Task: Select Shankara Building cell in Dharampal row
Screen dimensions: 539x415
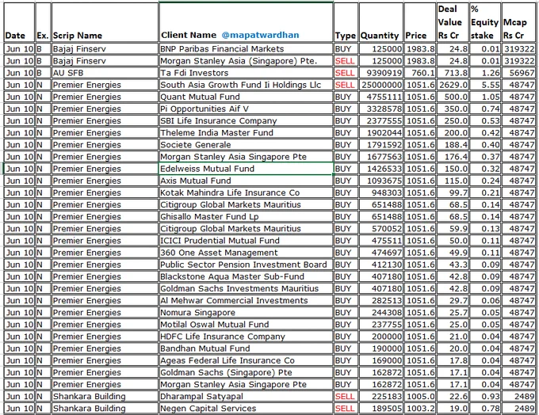Action: (x=105, y=397)
